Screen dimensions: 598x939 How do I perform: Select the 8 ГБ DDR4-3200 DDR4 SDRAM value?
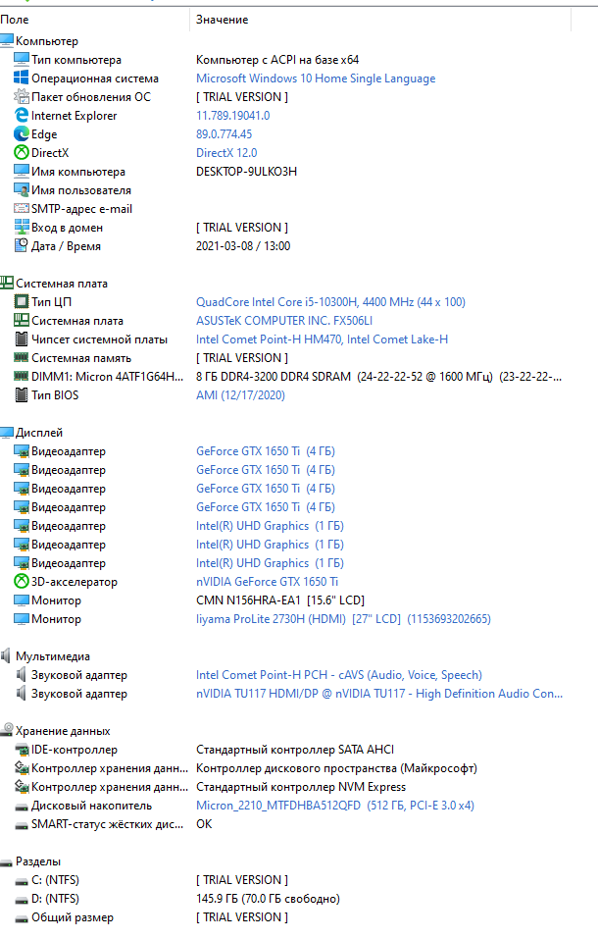click(x=378, y=376)
